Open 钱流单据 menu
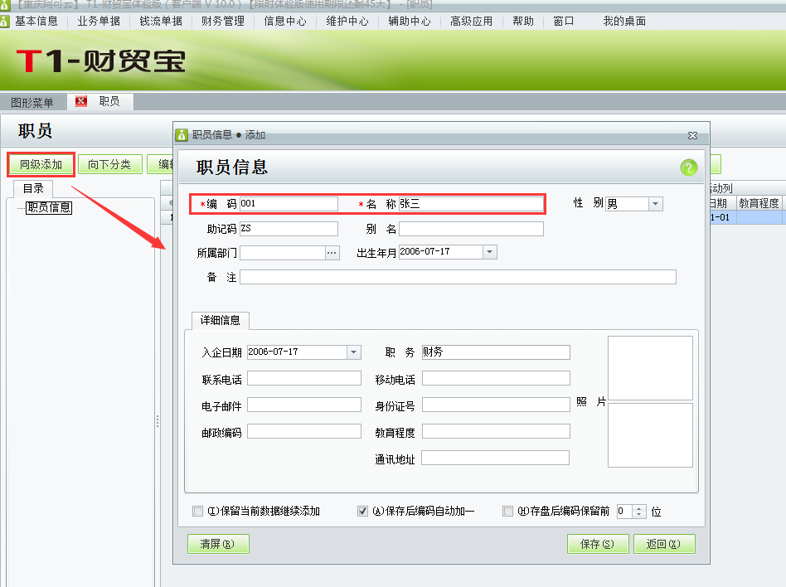The image size is (786, 587). click(161, 21)
